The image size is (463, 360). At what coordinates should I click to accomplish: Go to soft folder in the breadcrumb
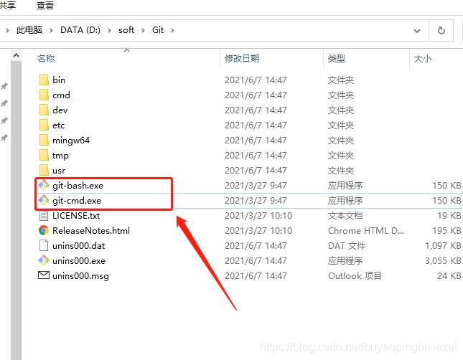126,30
